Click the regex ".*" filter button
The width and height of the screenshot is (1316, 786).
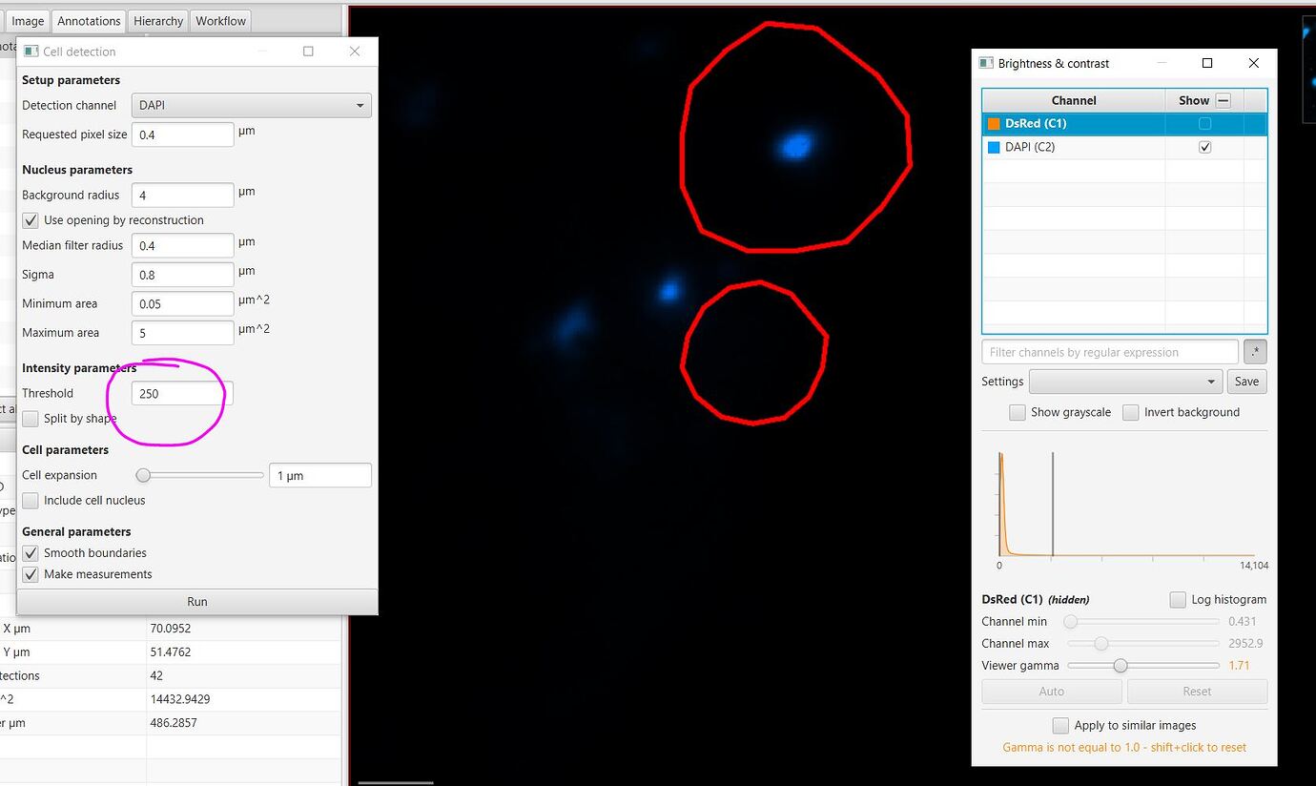1255,351
